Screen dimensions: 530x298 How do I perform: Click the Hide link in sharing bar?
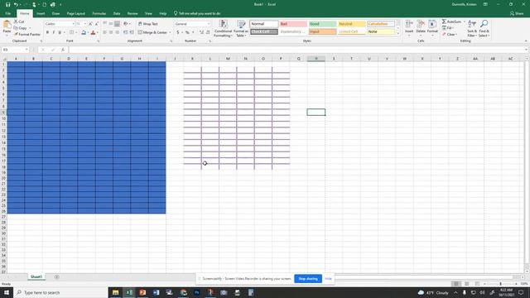(x=328, y=279)
